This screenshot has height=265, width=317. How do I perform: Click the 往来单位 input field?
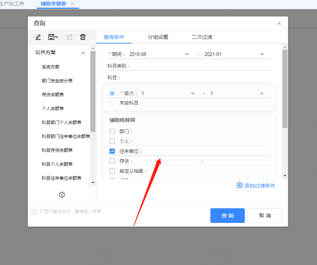click(x=207, y=151)
